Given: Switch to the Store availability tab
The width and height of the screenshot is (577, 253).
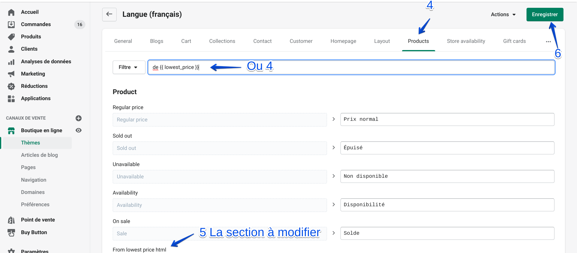Looking at the screenshot, I should [x=466, y=41].
